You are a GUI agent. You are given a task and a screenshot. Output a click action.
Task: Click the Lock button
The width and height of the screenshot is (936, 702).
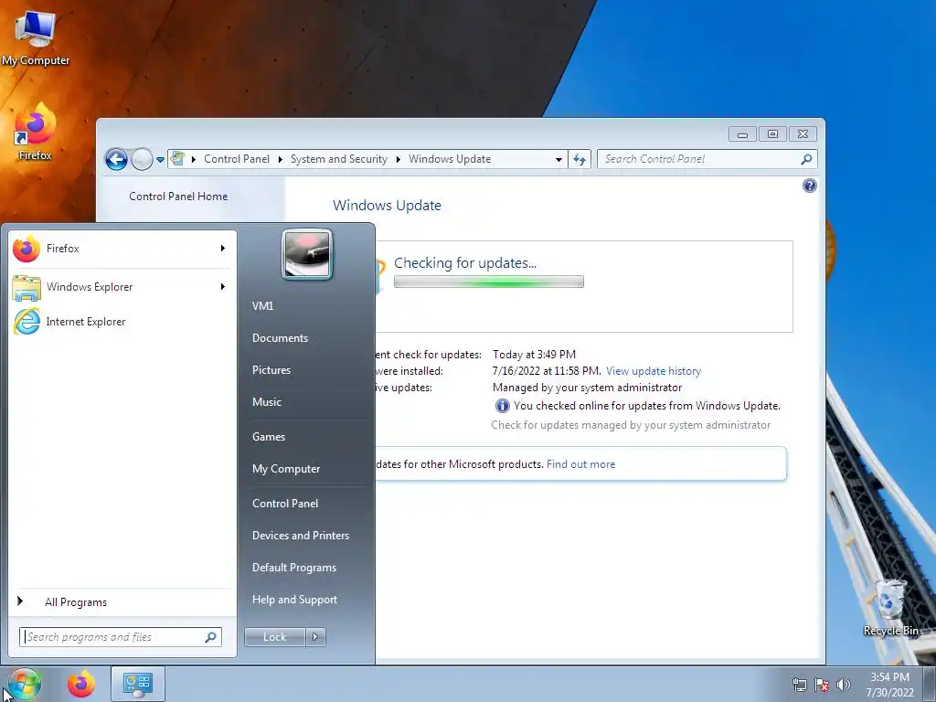[274, 637]
